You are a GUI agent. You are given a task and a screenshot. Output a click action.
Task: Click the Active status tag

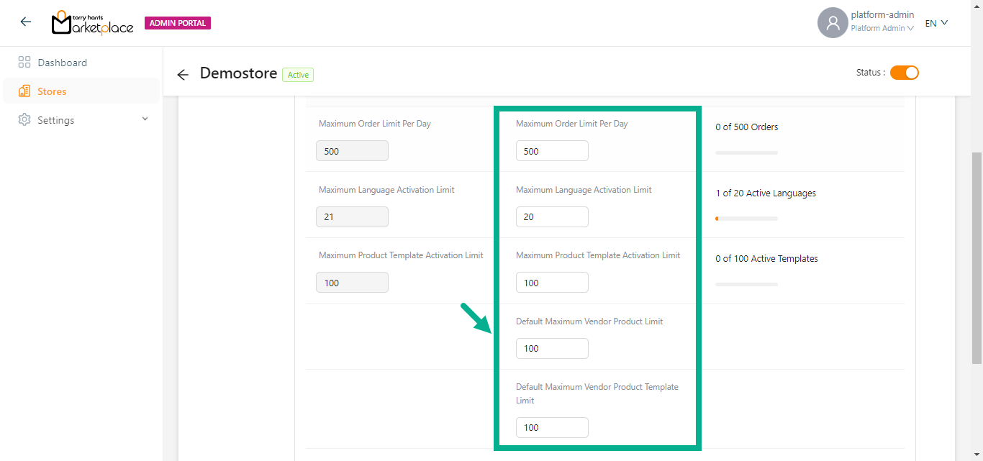[298, 75]
